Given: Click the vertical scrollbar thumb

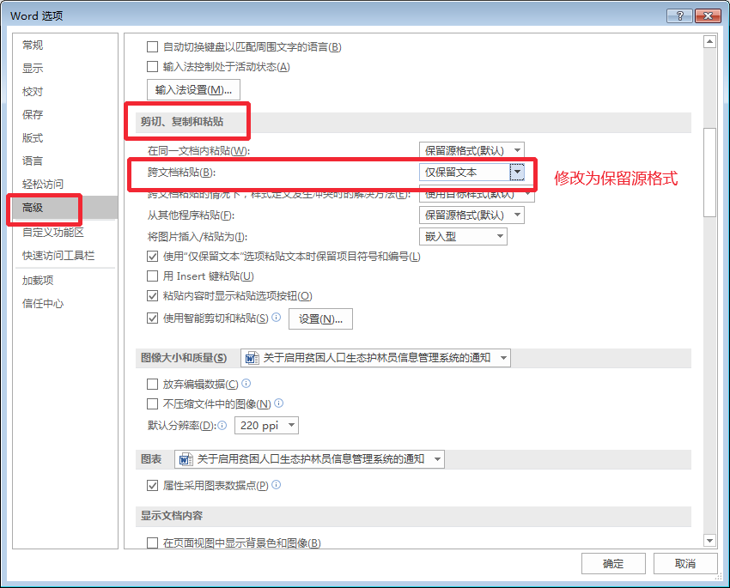Looking at the screenshot, I should coord(709,173).
